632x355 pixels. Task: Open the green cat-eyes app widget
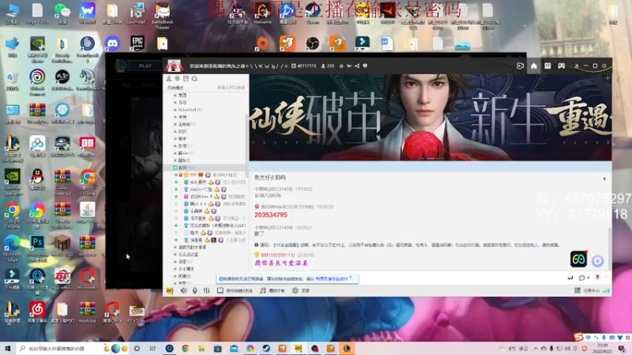578,259
